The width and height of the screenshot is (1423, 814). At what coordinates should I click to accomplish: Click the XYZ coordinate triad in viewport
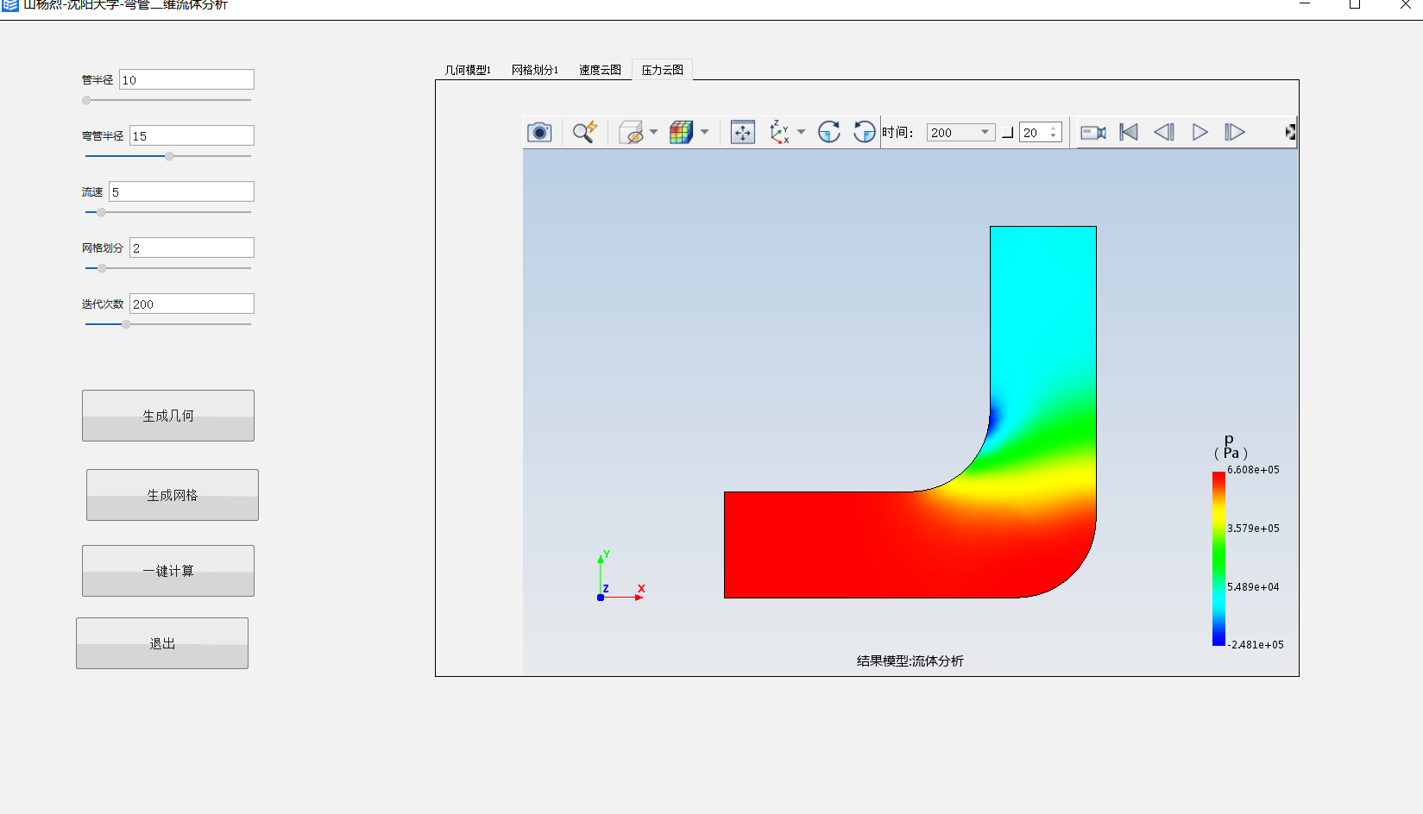tap(620, 576)
